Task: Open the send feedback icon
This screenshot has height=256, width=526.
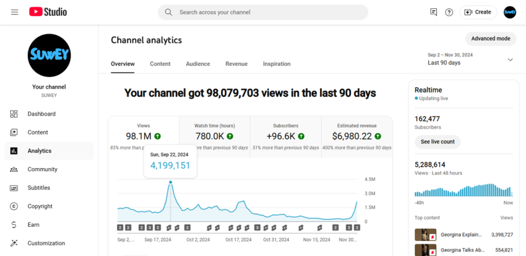Action: (x=434, y=12)
